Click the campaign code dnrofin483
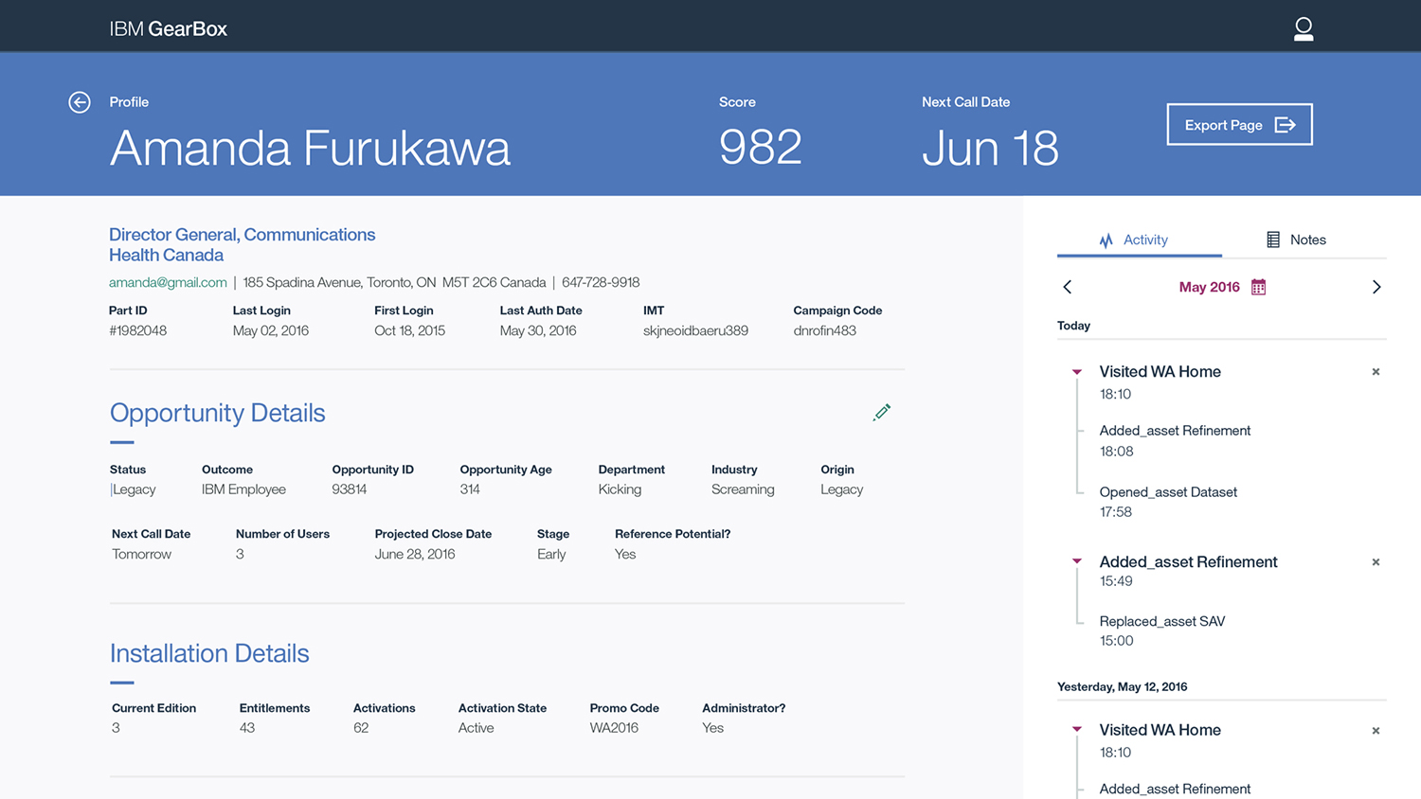The image size is (1421, 799). pyautogui.click(x=824, y=330)
